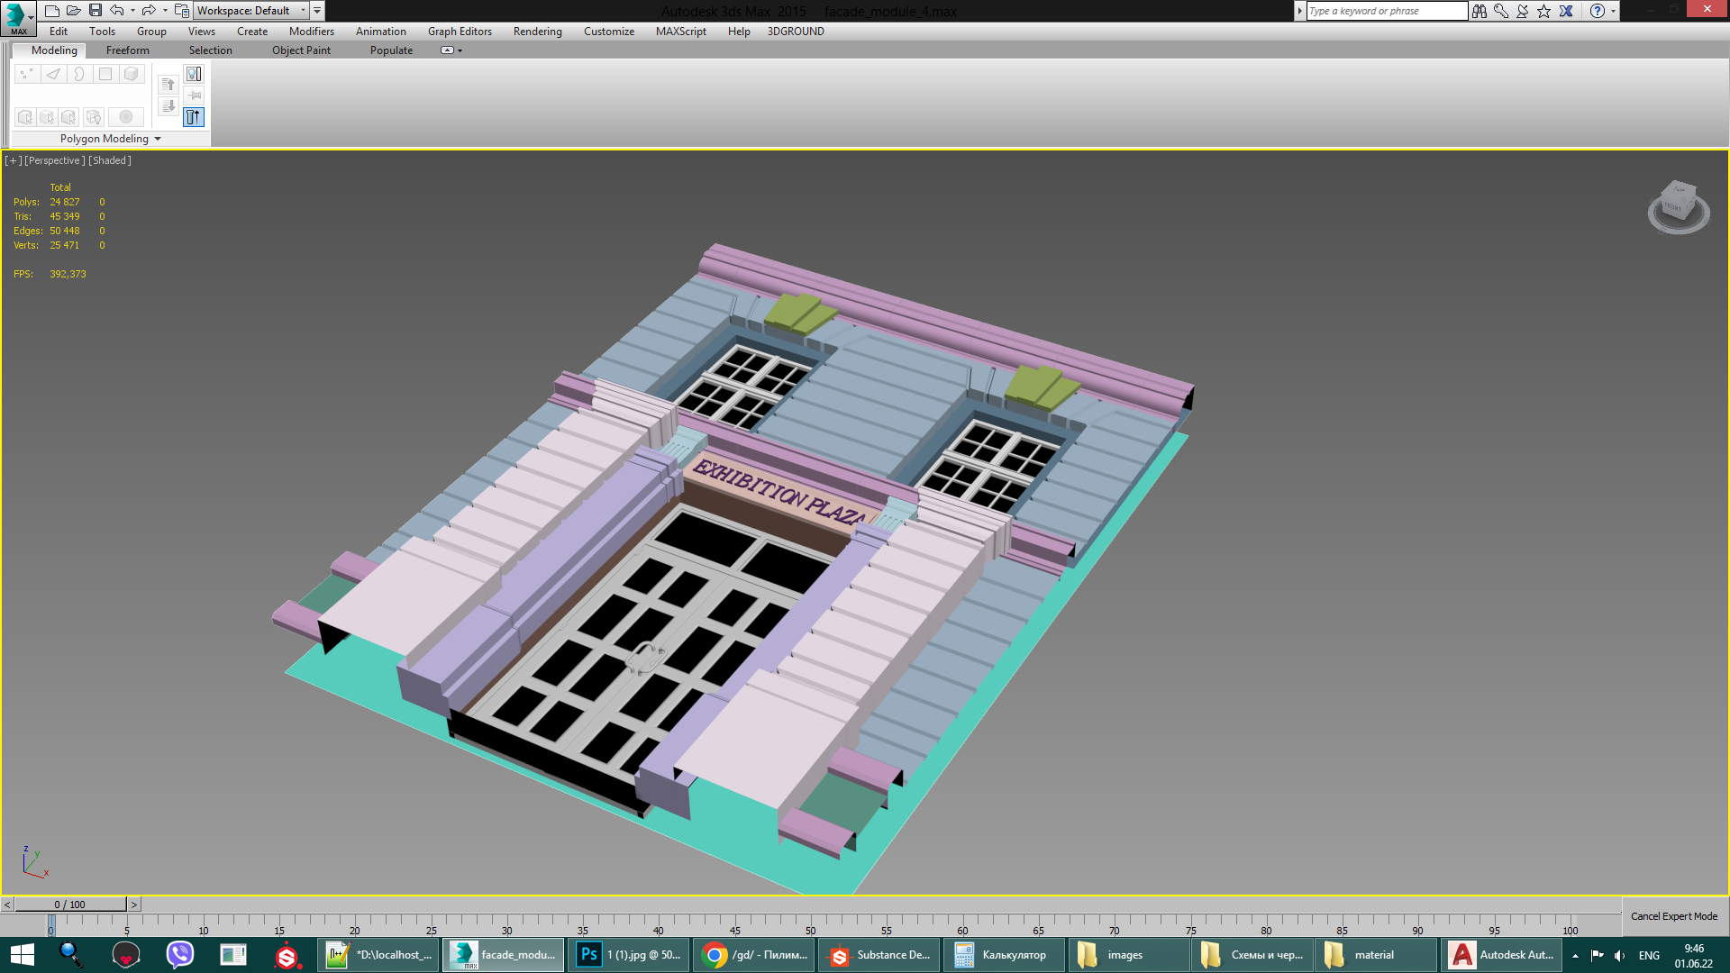Click the Undo arrow icon
1730x973 pixels.
pos(117,10)
